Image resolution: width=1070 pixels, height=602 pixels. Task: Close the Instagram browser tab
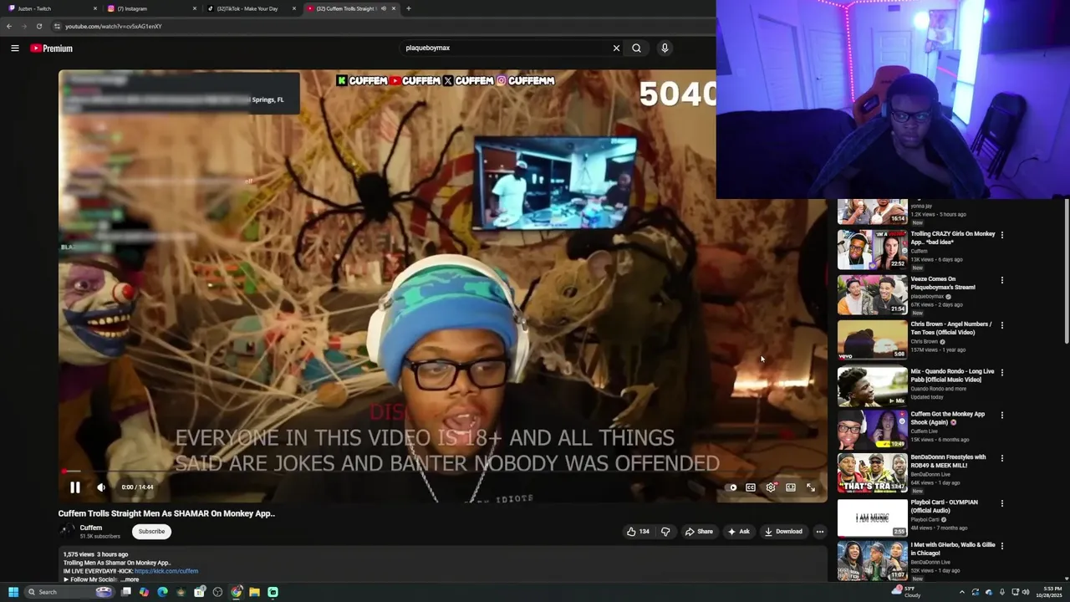[x=195, y=8]
